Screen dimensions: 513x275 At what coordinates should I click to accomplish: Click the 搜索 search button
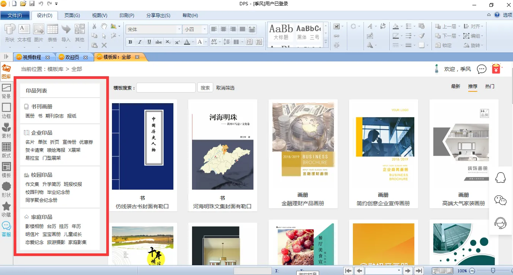(205, 88)
